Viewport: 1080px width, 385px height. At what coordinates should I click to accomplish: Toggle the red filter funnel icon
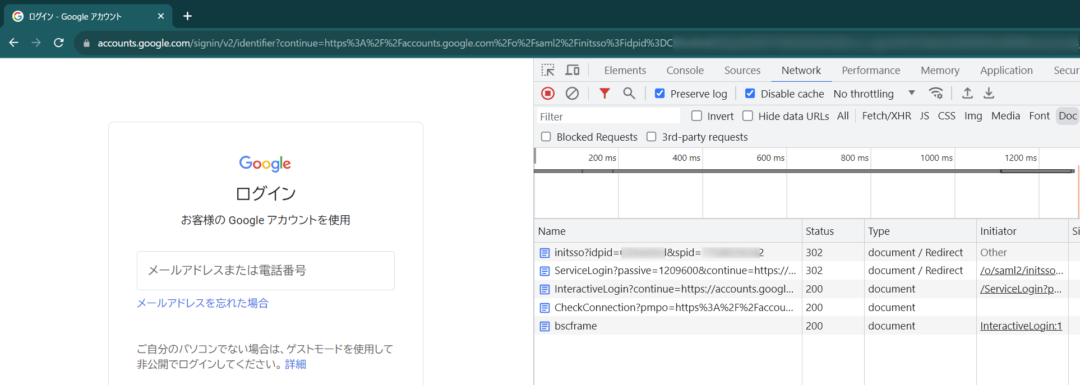tap(604, 94)
